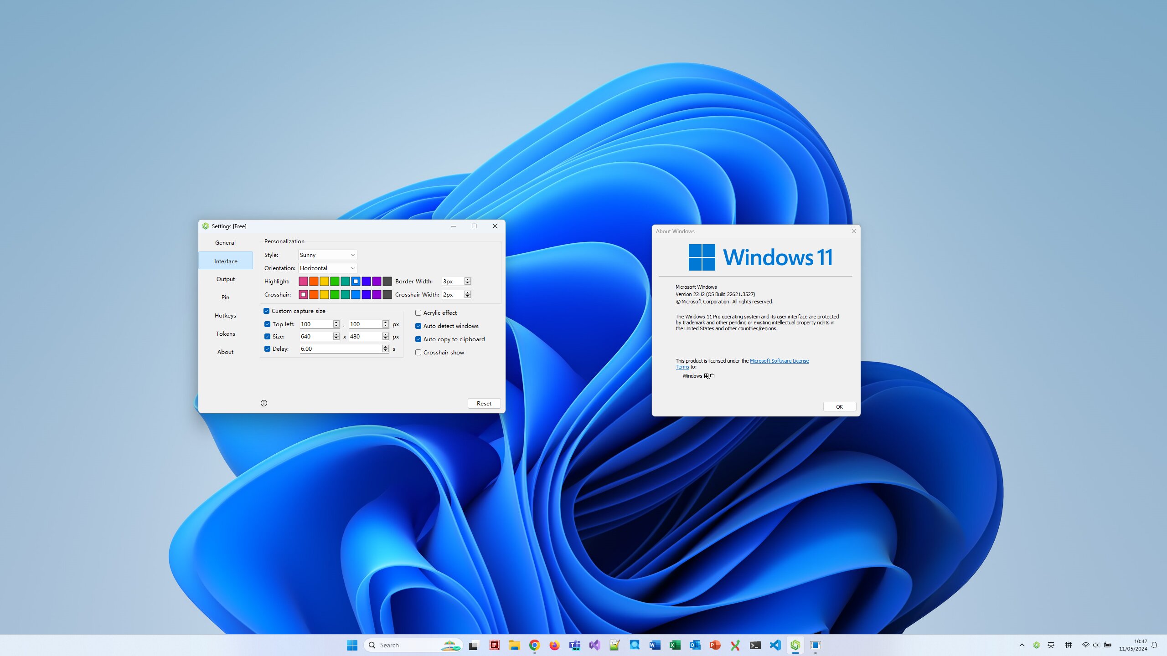Screen dimensions: 1167x656
Task: Click the Reset button in Settings
Action: tap(483, 403)
